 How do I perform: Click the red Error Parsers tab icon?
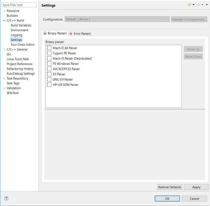click(x=71, y=34)
